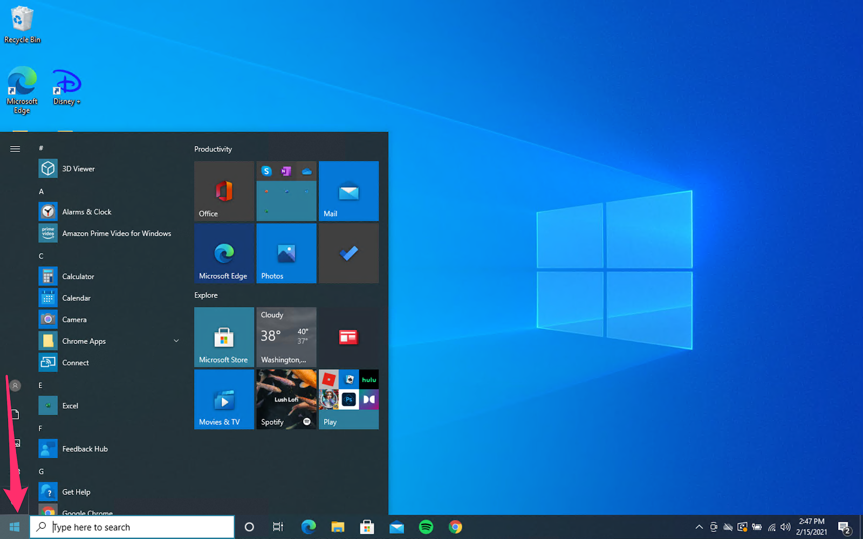This screenshot has height=539, width=863.
Task: Open the Cortana circle on the taskbar
Action: pyautogui.click(x=249, y=527)
